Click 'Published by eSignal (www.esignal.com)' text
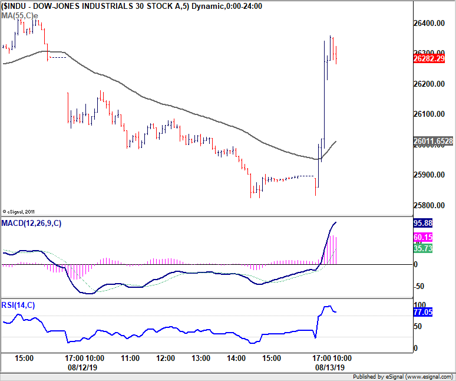This screenshot has width=456, height=381. (x=403, y=377)
